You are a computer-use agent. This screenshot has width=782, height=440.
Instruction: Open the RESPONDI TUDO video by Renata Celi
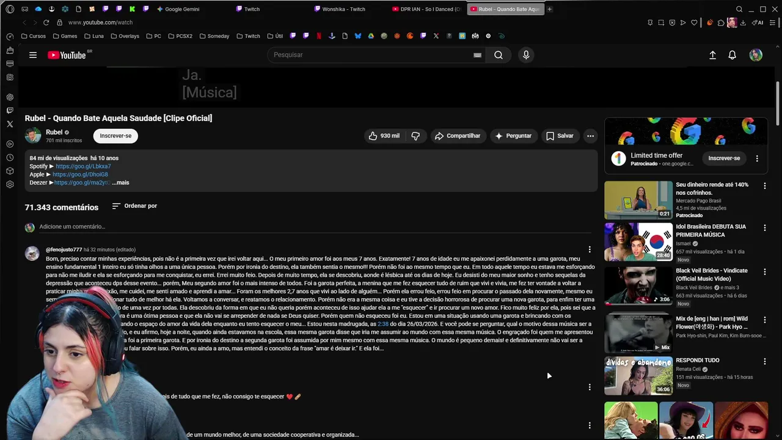[x=638, y=376]
